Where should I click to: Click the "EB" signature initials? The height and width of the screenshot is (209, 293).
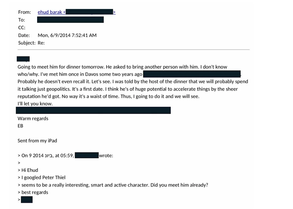[20, 126]
